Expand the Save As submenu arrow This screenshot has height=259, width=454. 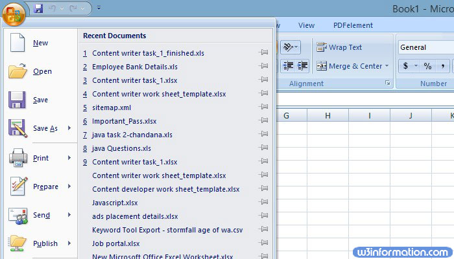point(69,128)
